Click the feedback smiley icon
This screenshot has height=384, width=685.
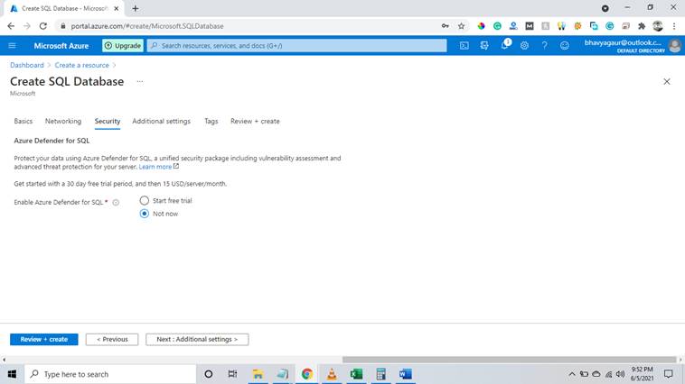point(565,45)
